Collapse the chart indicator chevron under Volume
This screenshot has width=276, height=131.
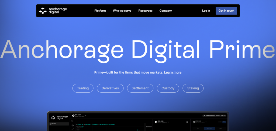(x=78, y=129)
